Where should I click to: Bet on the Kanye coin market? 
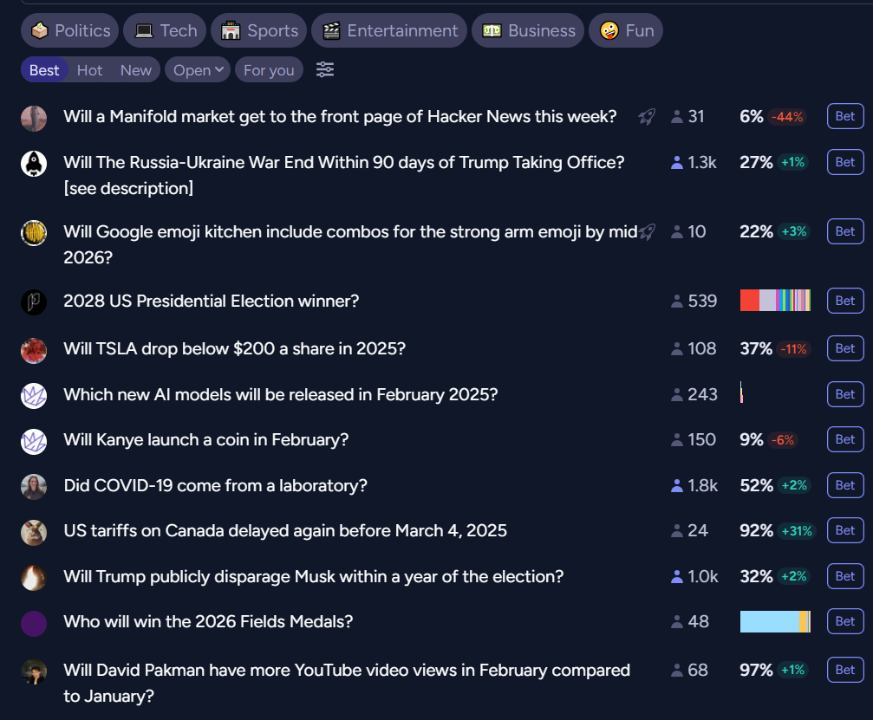[845, 439]
